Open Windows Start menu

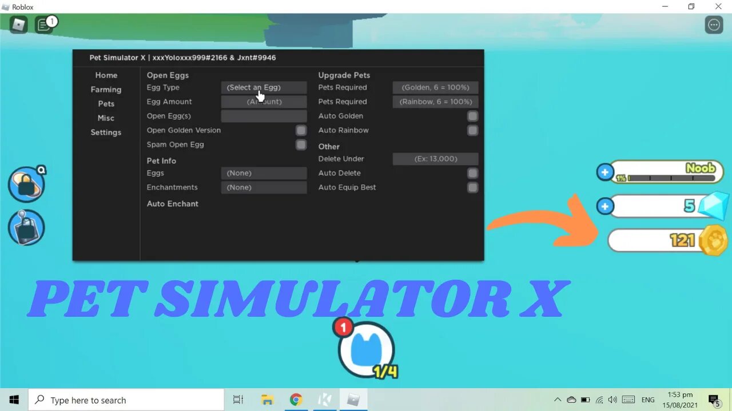[14, 400]
